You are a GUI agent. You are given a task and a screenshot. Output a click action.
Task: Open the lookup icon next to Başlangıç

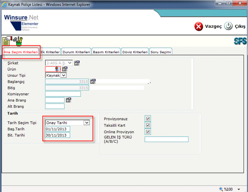coord(93,82)
